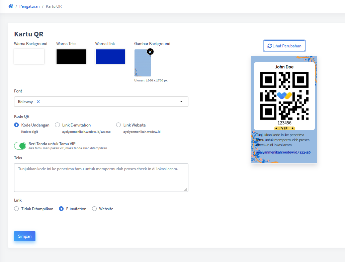Open Pengaturan breadcrumb link
This screenshot has width=345, height=262.
(29, 6)
